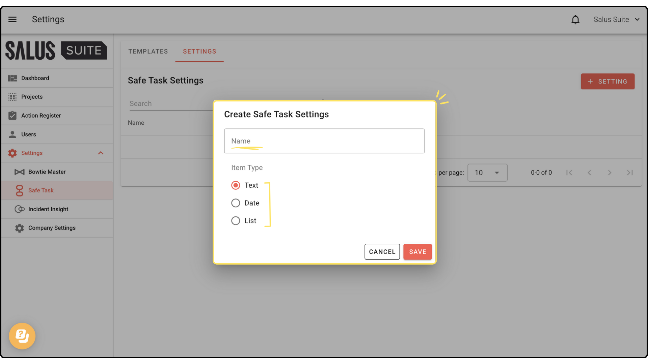
Task: Click the Dashboard grid icon
Action: (x=12, y=78)
